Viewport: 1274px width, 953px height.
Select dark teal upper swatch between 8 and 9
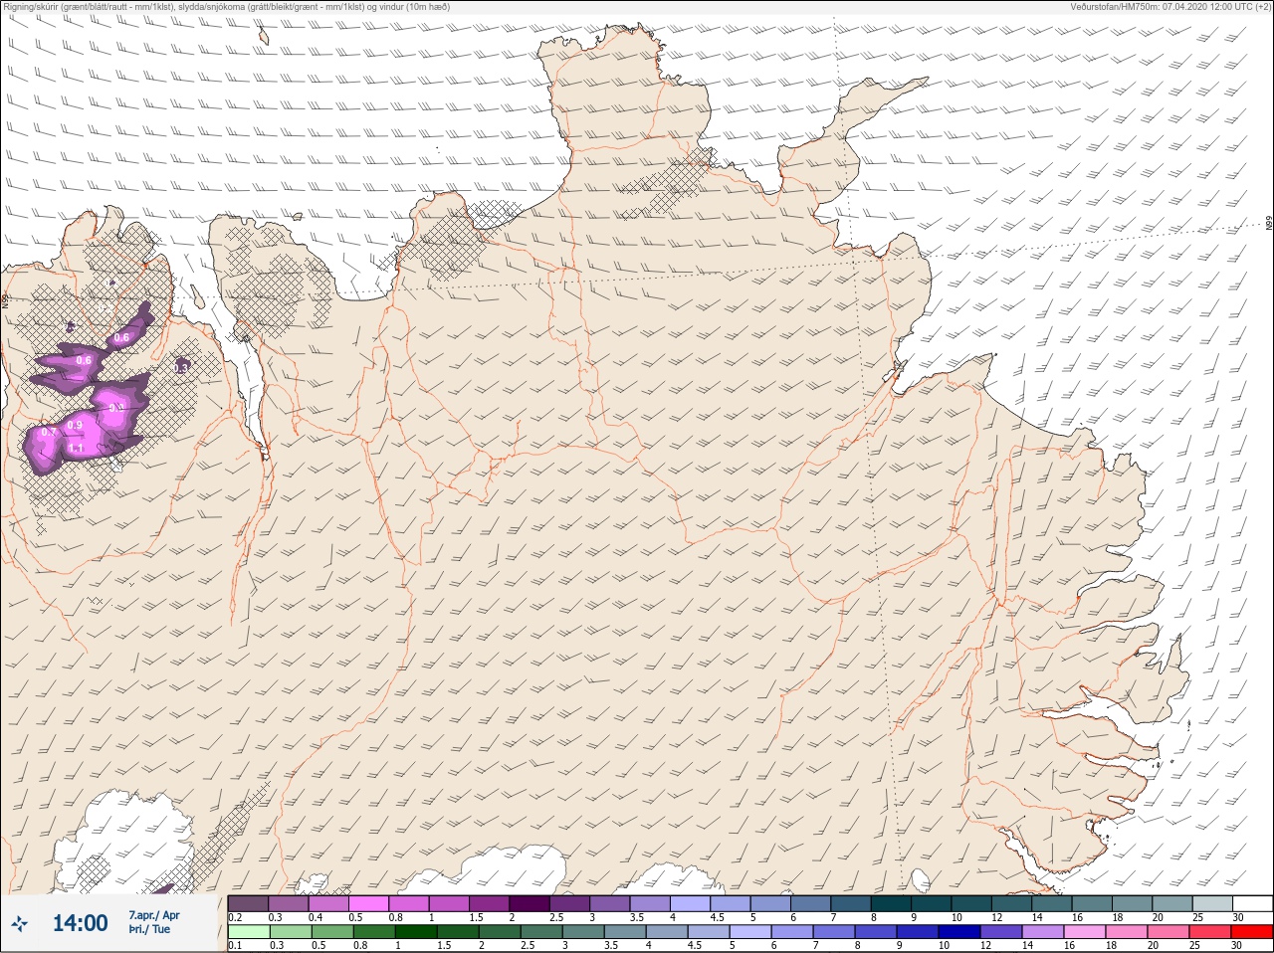pyautogui.click(x=891, y=903)
